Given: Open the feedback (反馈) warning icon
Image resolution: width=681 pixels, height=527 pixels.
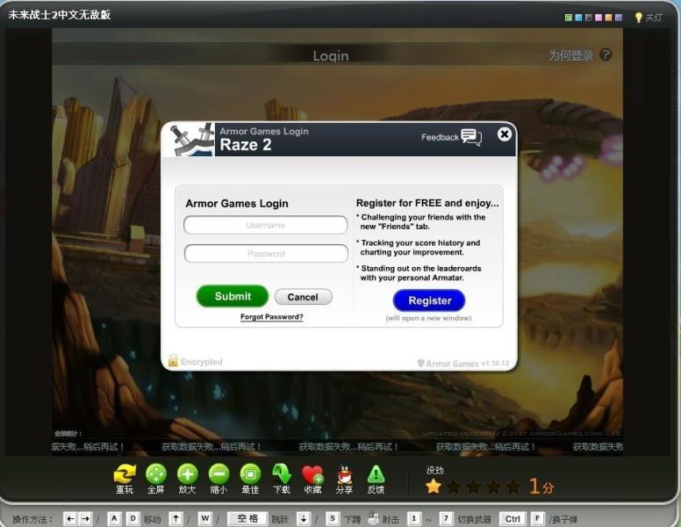Looking at the screenshot, I should click(x=376, y=474).
